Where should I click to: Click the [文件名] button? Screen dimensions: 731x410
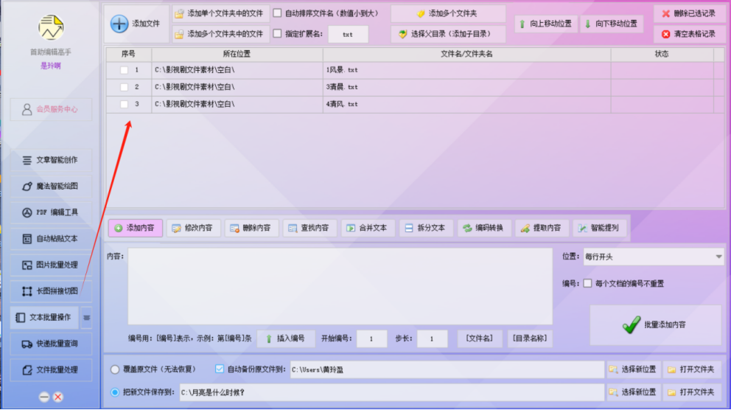[x=480, y=338]
